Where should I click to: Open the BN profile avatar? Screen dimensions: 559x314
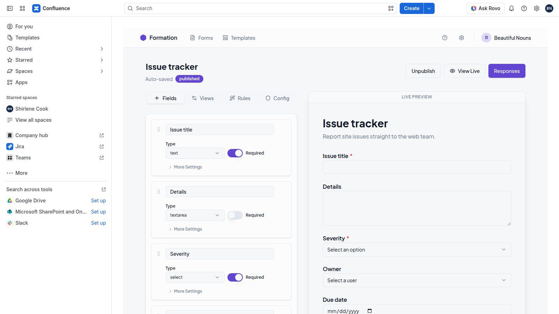tap(549, 8)
